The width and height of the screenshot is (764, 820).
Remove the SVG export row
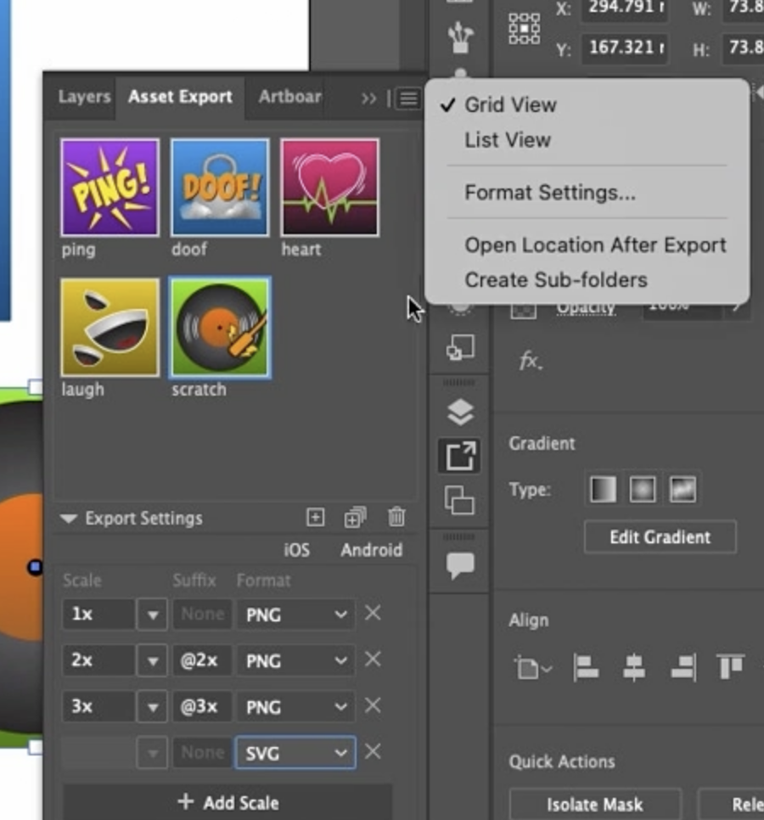[373, 752]
